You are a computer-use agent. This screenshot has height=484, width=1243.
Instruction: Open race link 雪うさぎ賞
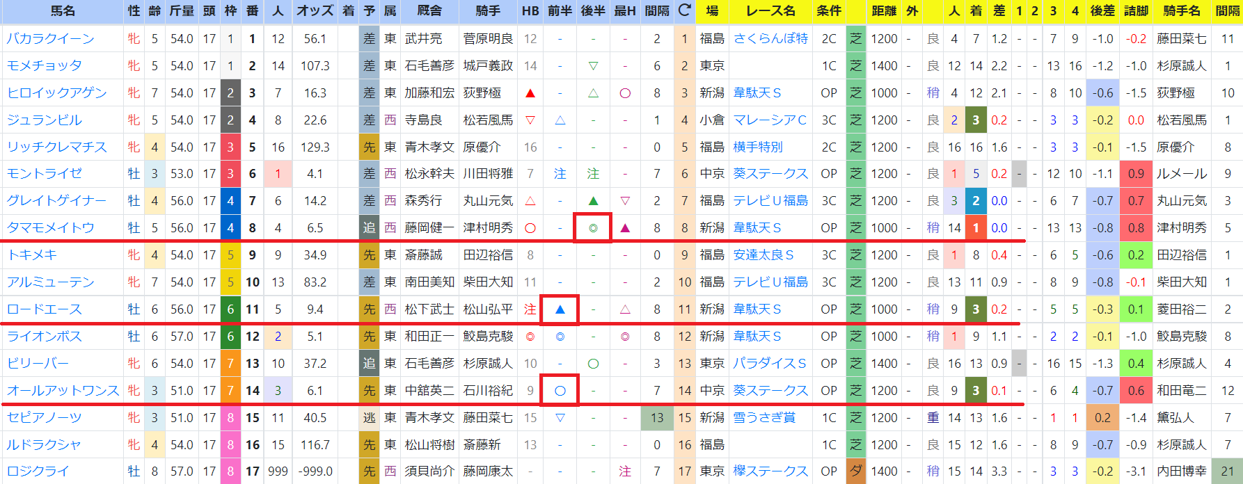764,418
